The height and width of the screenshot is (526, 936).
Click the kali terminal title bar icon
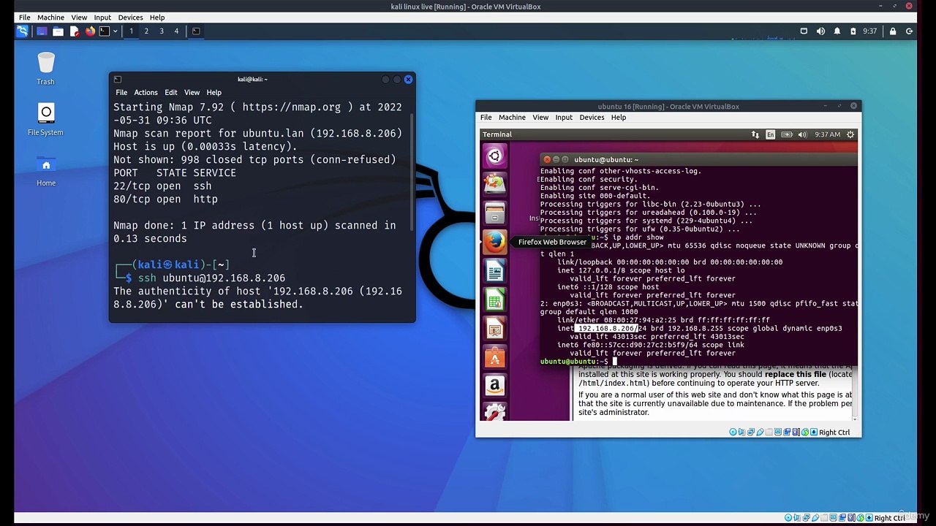click(117, 79)
